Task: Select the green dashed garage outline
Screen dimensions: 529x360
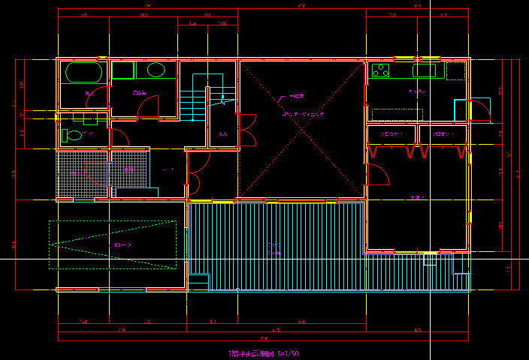Action: pos(113,244)
